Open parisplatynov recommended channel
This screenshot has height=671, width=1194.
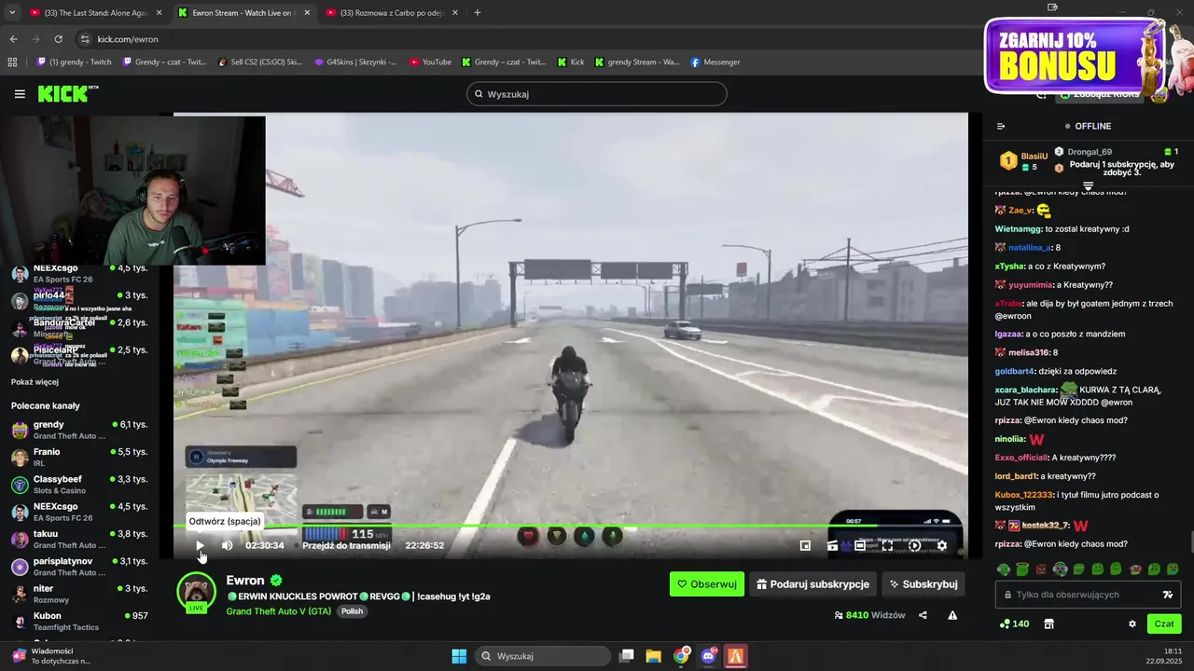pyautogui.click(x=79, y=567)
